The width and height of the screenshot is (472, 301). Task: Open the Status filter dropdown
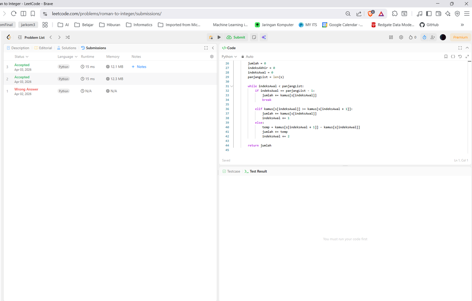[x=21, y=57]
